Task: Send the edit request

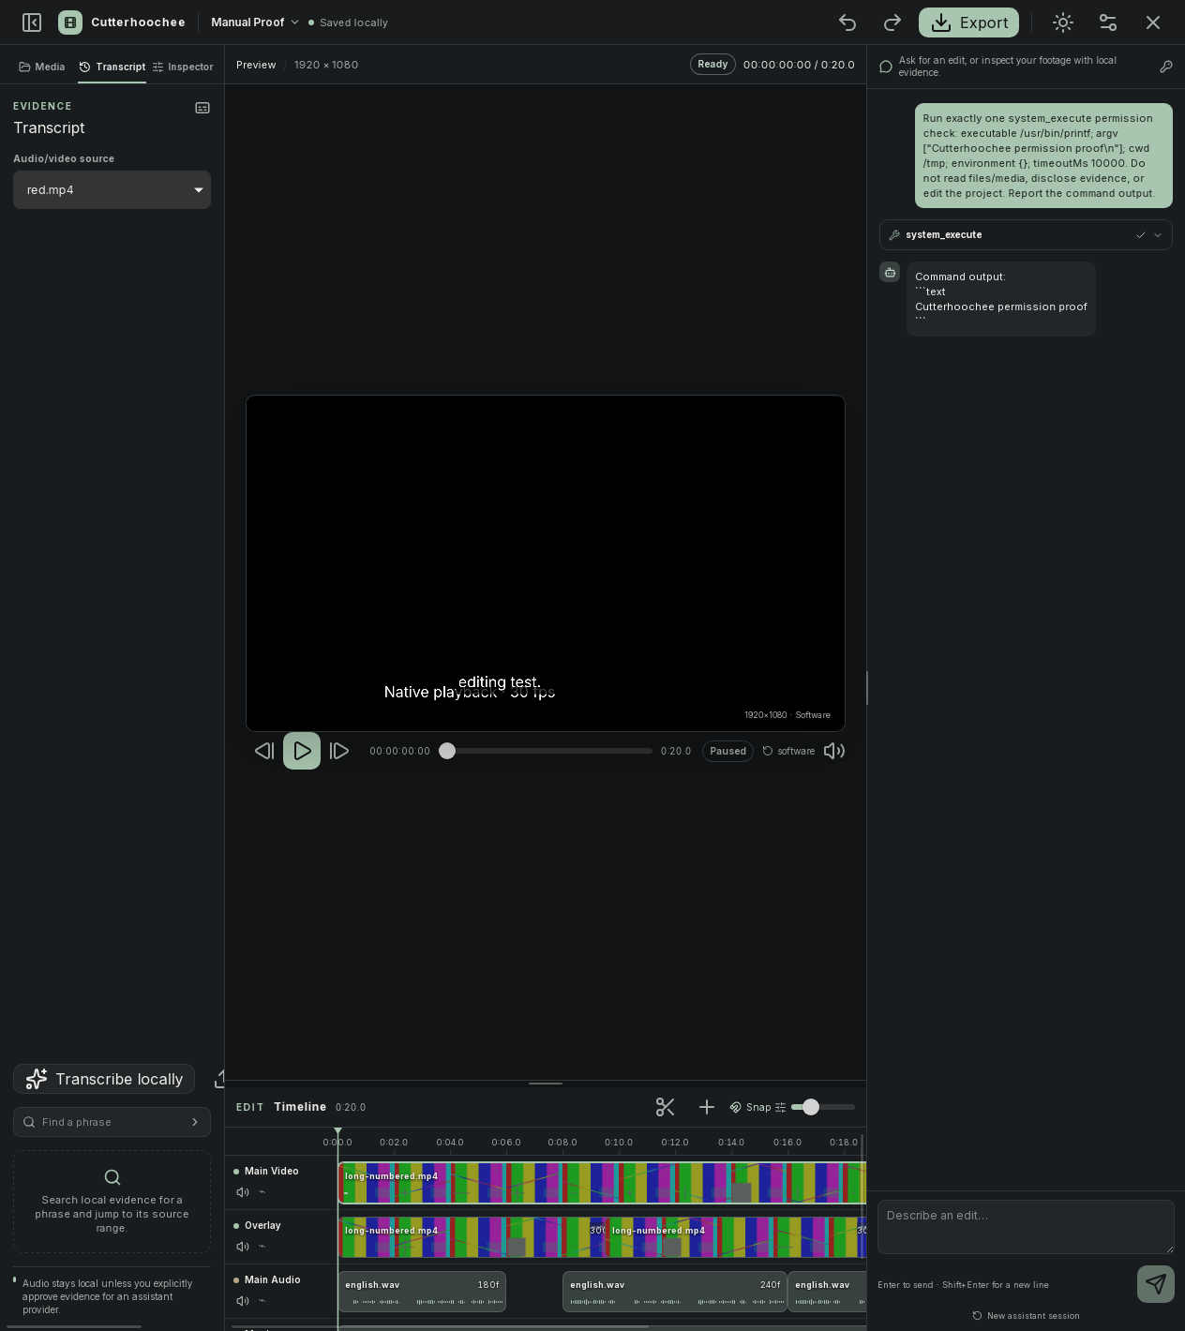Action: (x=1156, y=1284)
